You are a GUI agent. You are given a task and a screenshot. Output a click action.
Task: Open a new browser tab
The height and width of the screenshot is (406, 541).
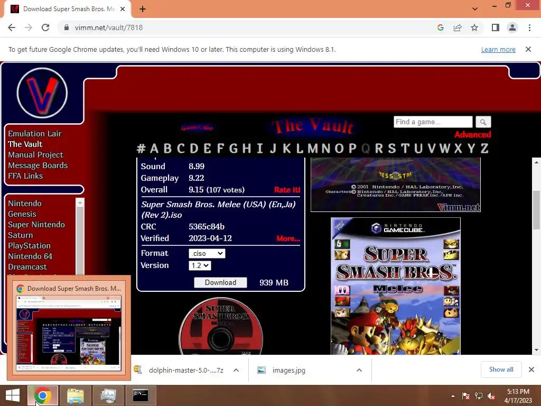coord(143,9)
